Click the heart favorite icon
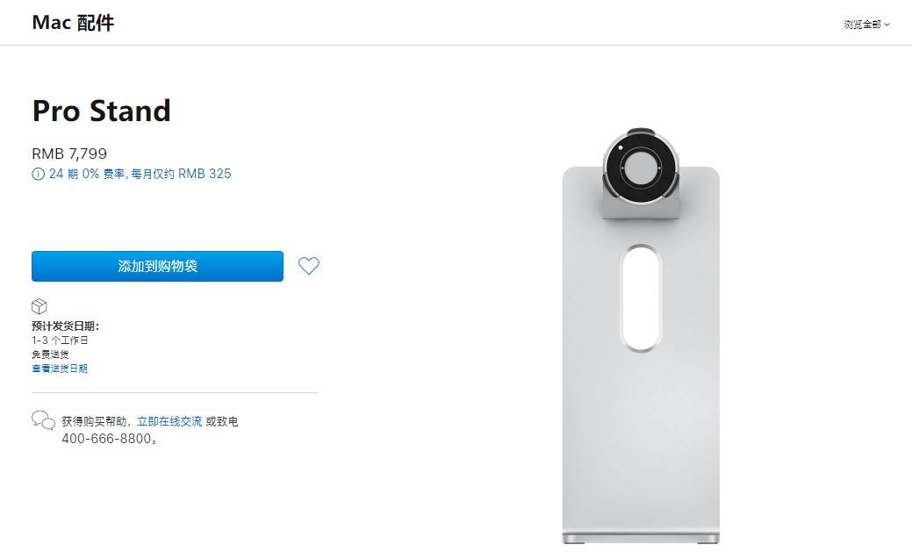912x559 pixels. (x=309, y=266)
